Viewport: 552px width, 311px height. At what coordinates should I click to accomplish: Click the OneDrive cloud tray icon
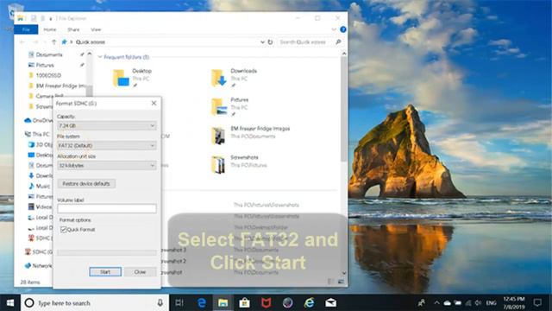tap(447, 303)
